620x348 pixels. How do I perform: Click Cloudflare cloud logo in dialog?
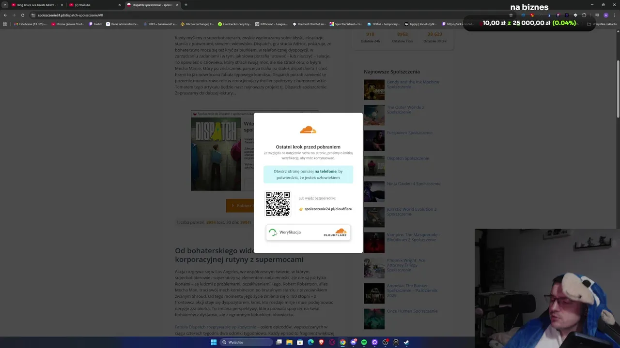click(x=308, y=130)
